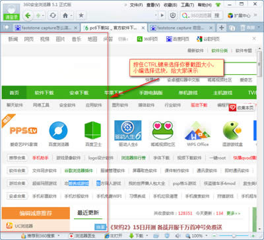Open the green Baidu Guard (百度卫士) icon
This screenshot has width=264, height=240.
click(93, 130)
